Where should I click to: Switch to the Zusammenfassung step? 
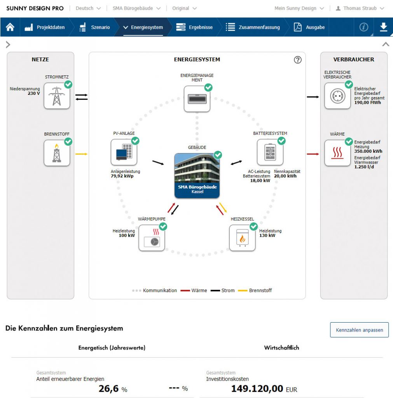[x=259, y=27]
